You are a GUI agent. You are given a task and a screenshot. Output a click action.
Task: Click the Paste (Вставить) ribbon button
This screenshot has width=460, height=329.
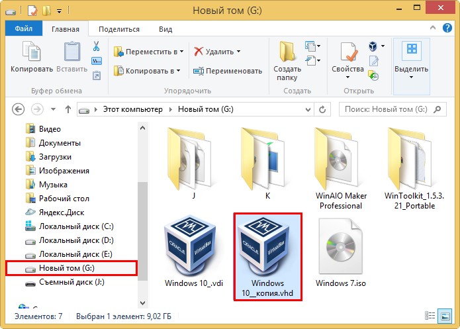point(72,57)
